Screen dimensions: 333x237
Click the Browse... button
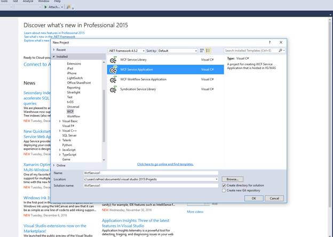pos(233,179)
